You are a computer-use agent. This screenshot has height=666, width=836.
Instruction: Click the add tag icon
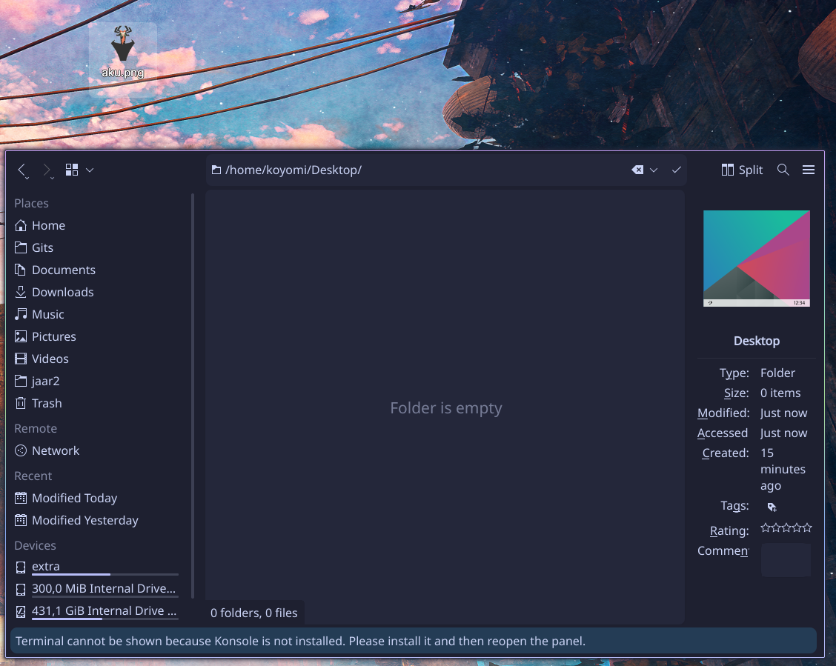click(772, 507)
